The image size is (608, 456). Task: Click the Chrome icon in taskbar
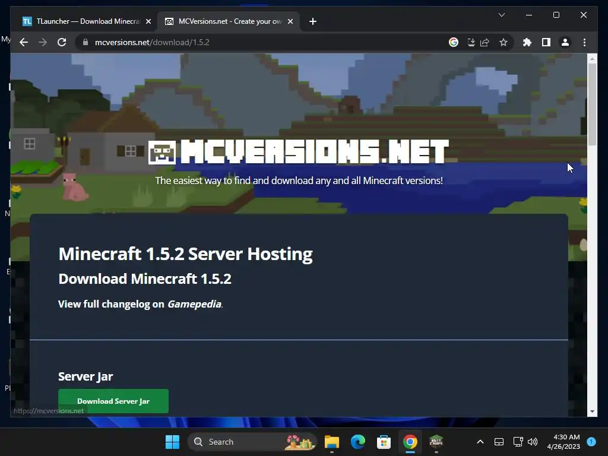410,442
